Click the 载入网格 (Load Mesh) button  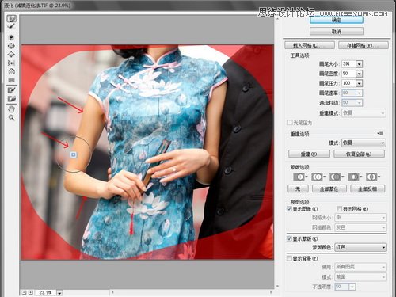[x=310, y=45]
